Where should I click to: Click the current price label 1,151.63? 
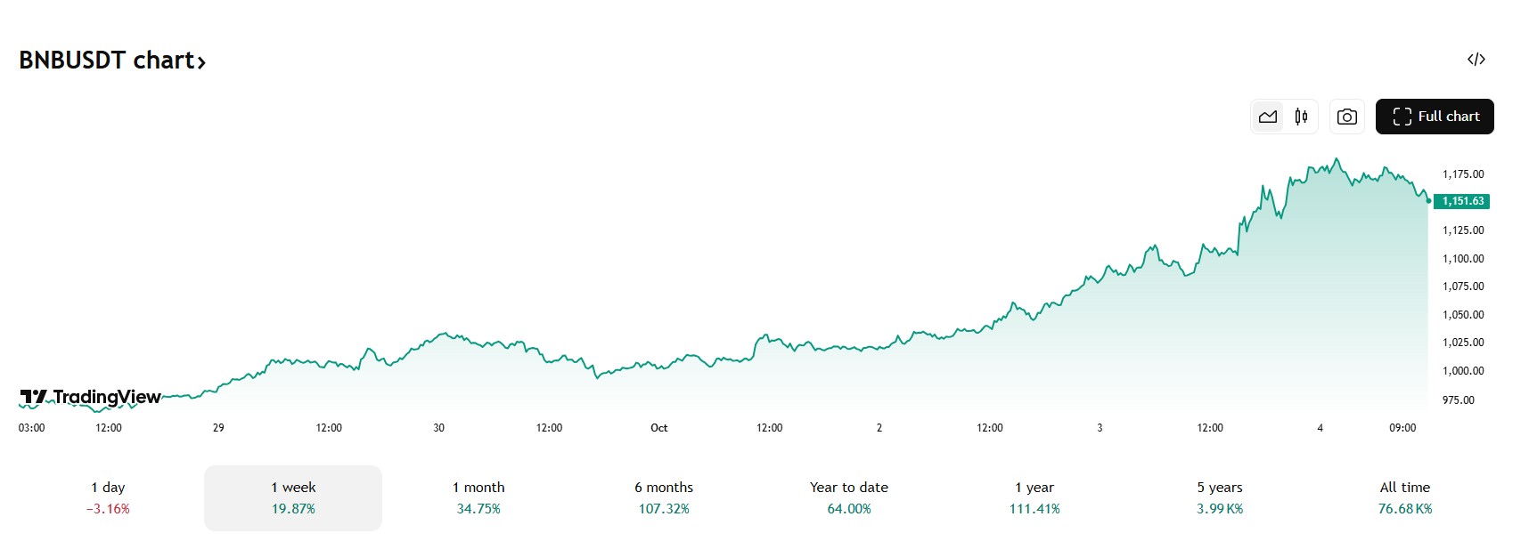[x=1462, y=201]
